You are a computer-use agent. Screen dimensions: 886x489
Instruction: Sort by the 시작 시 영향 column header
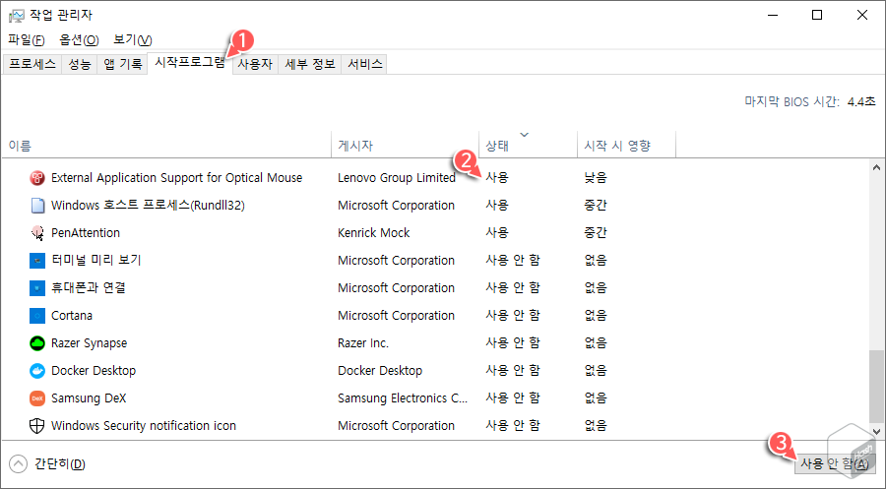coord(626,146)
